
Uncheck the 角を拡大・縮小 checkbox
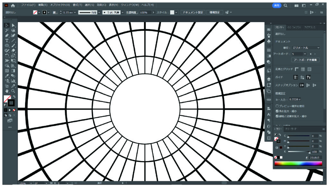[277, 111]
